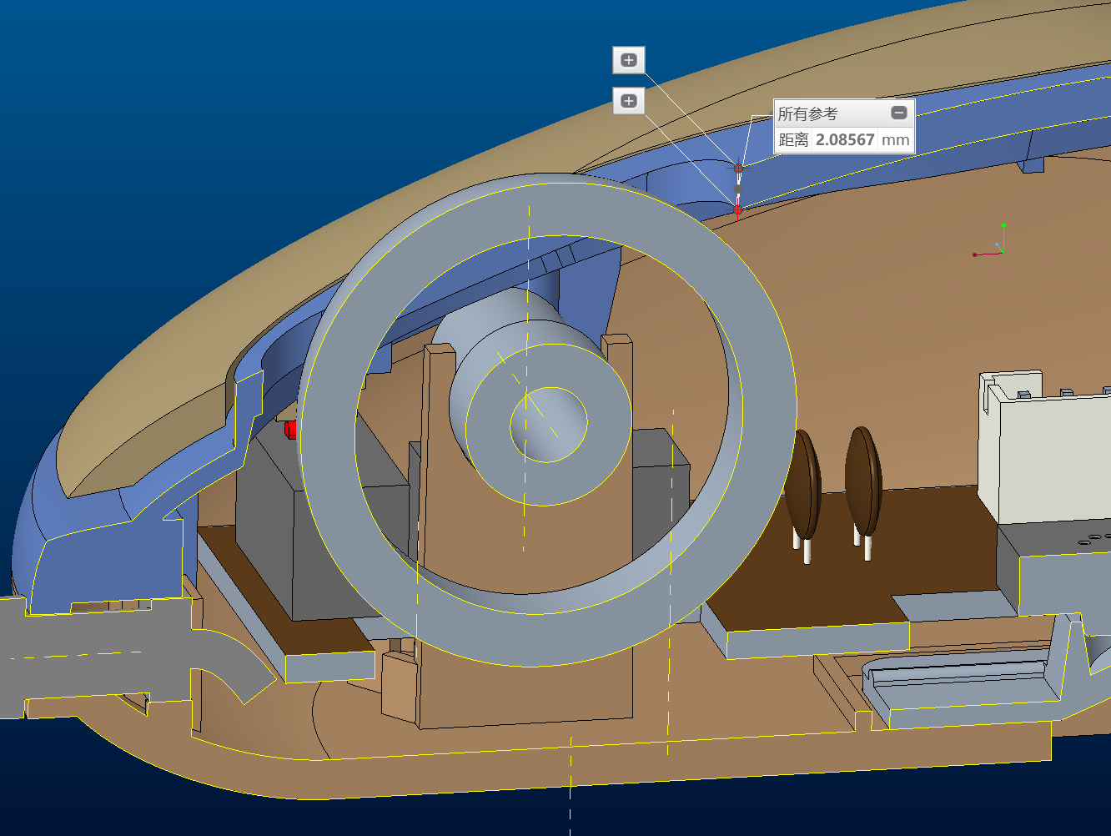Expand the lower plus reference callout

629,101
